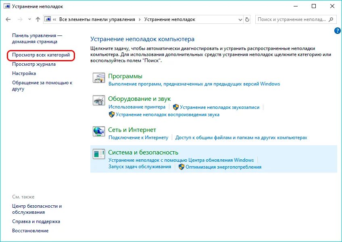Click the Система и безопасность icon
Viewport: 342px width, 242px height.
(x=99, y=154)
